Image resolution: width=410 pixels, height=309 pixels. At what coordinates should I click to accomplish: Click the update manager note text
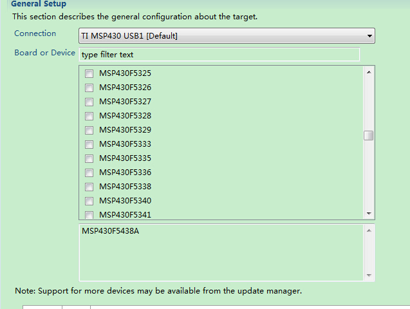coord(158,291)
